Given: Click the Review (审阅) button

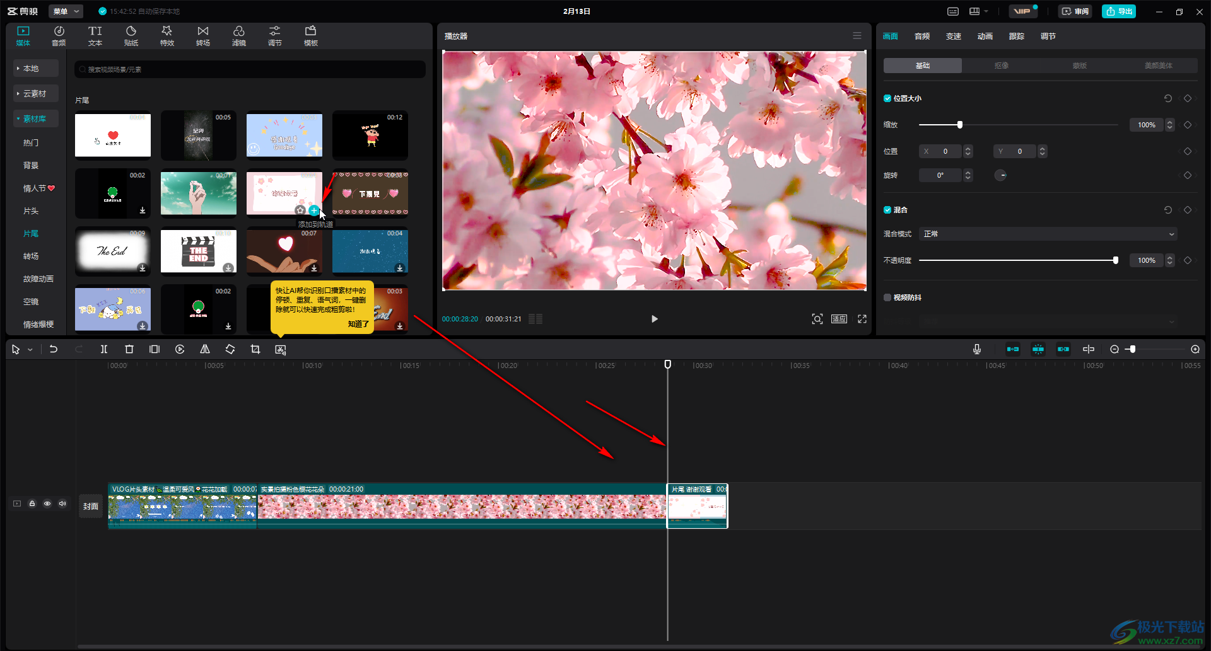Looking at the screenshot, I should click(1075, 11).
